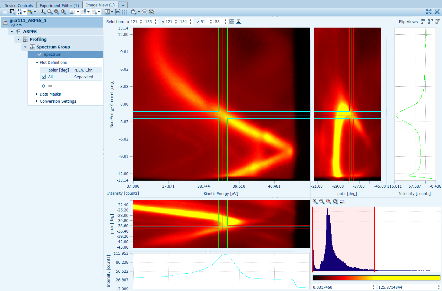Screen dimensions: 442x291
Task: Click the plus tab to add a view
Action: [x=123, y=5]
